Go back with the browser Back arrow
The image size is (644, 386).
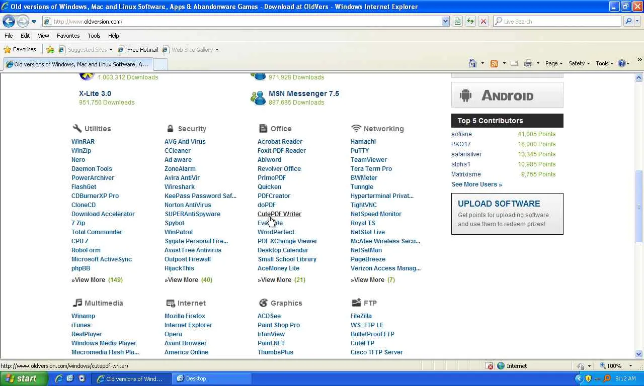click(9, 21)
